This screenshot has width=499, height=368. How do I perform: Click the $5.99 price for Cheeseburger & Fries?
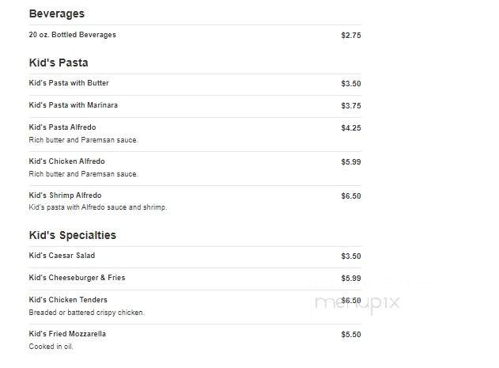pyautogui.click(x=350, y=279)
